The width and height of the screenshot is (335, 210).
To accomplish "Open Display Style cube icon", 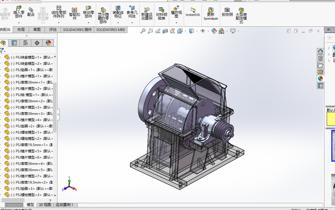I will point(191,31).
